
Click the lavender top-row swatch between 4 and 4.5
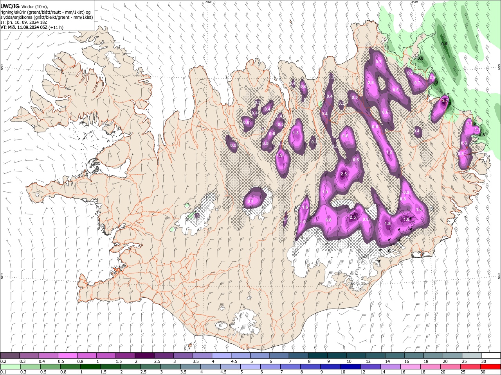pyautogui.click(x=221, y=356)
